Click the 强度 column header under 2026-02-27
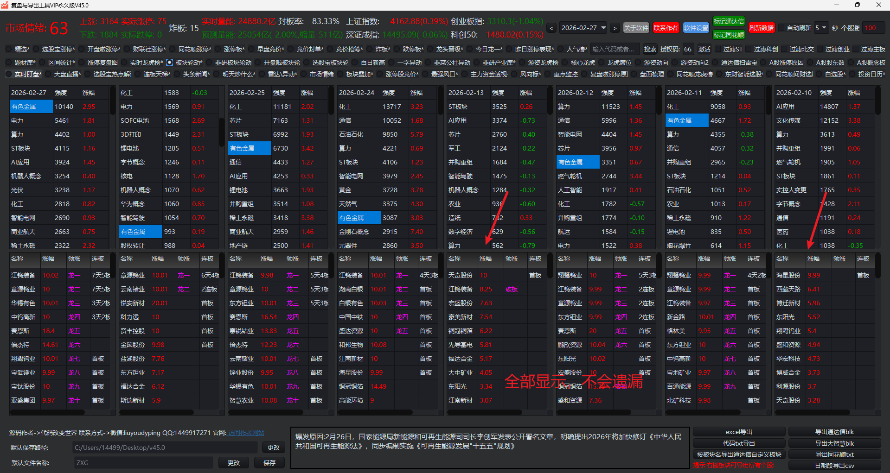 click(x=61, y=93)
